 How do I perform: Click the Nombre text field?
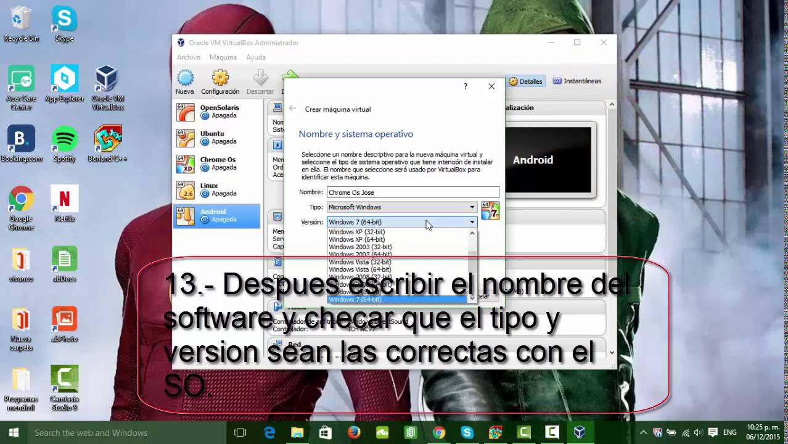[x=413, y=192]
